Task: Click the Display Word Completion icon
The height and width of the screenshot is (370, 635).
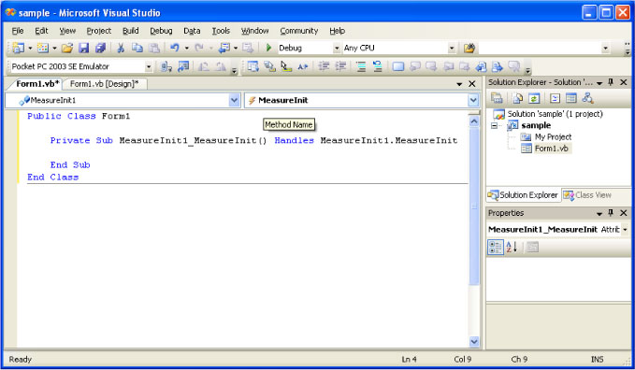Action: (x=302, y=66)
